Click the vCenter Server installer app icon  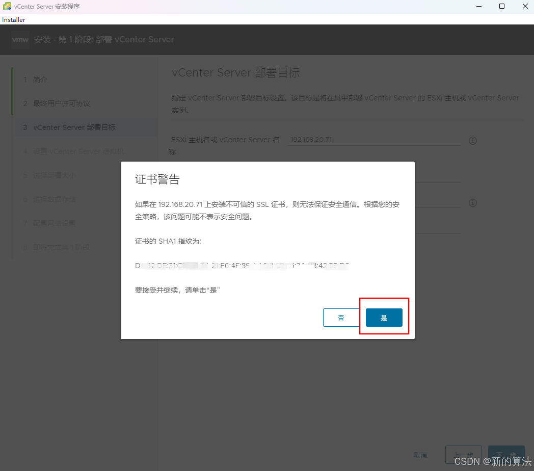click(7, 6)
